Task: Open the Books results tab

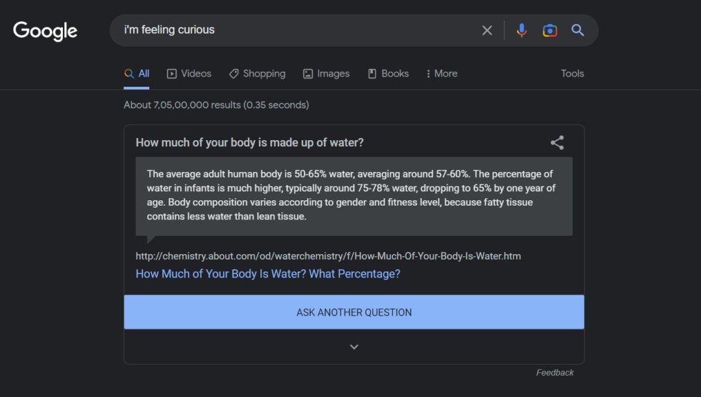Action: tap(388, 74)
